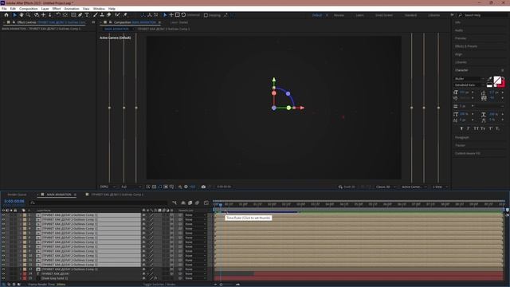Open the File menu

[4, 9]
